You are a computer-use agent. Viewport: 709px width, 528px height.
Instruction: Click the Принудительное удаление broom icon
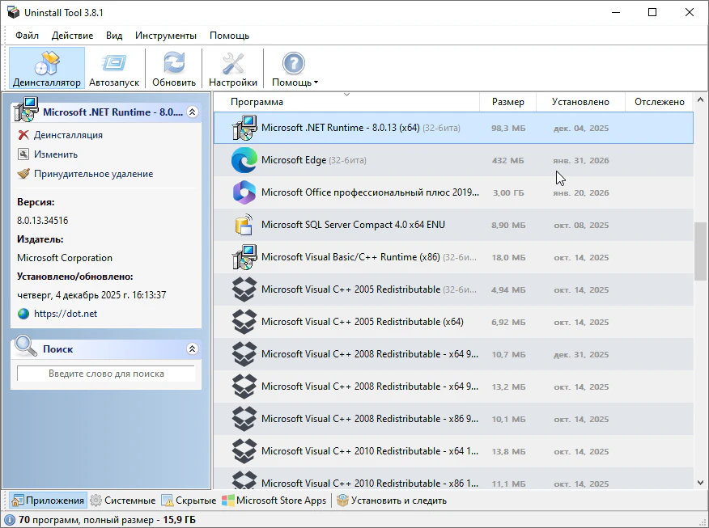click(x=23, y=174)
